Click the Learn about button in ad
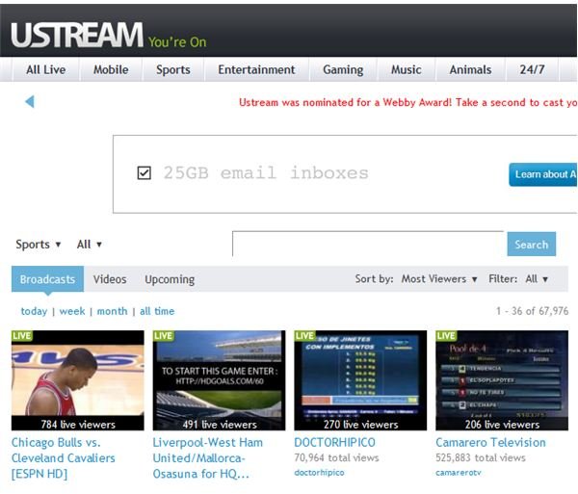Viewport: 578px width, 494px height. [x=543, y=174]
